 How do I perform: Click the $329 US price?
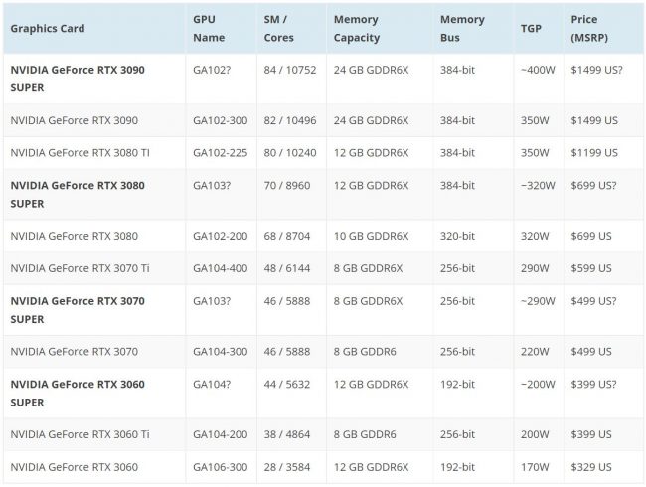(x=591, y=467)
